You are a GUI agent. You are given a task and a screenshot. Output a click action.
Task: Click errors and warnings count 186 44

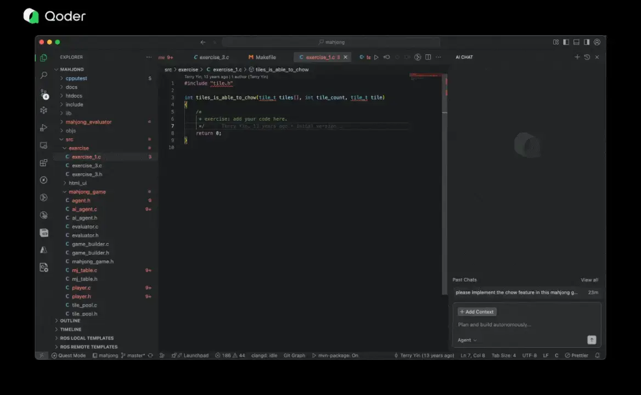tap(230, 356)
